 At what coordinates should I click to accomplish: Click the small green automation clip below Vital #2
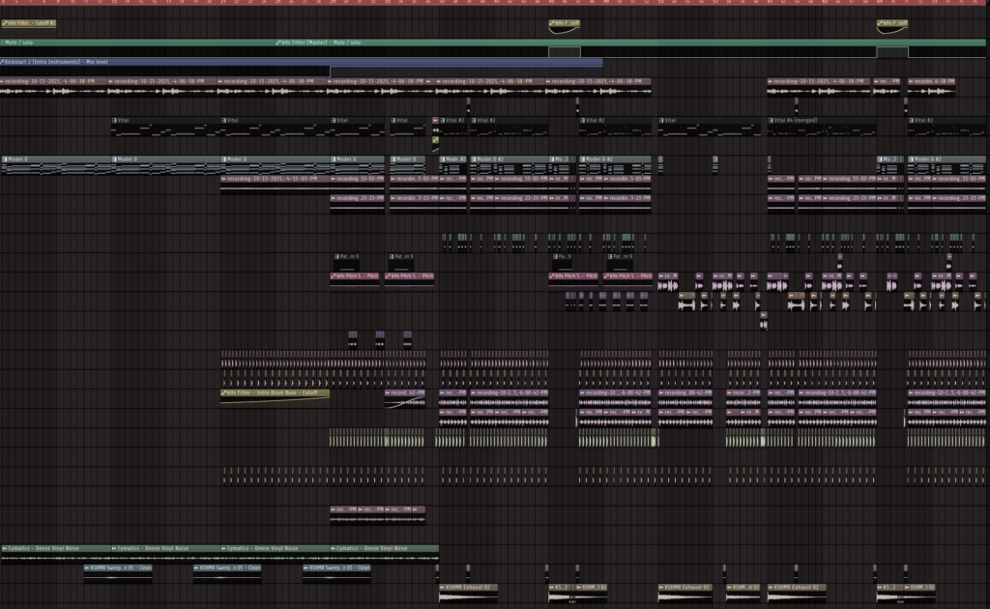[435, 140]
